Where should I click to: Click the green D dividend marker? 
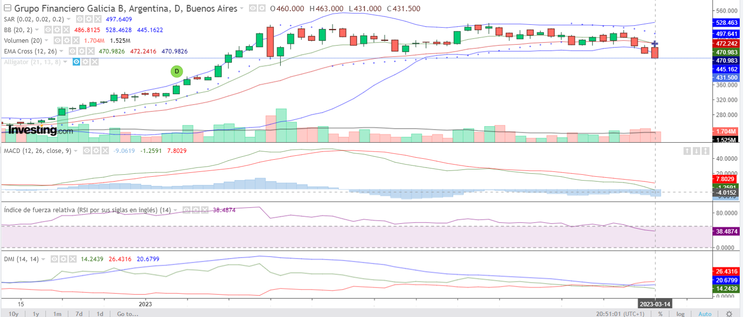pos(176,71)
